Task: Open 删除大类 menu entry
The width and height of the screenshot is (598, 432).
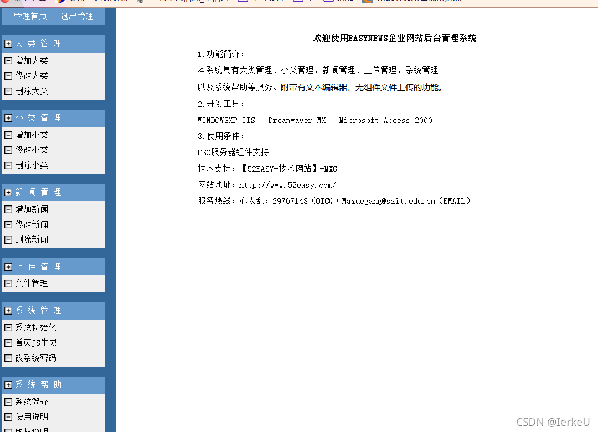Action: [x=32, y=91]
